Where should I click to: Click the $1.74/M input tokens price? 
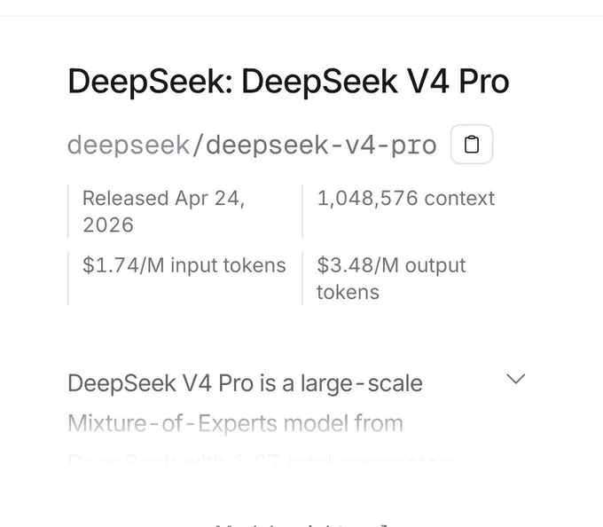[184, 265]
